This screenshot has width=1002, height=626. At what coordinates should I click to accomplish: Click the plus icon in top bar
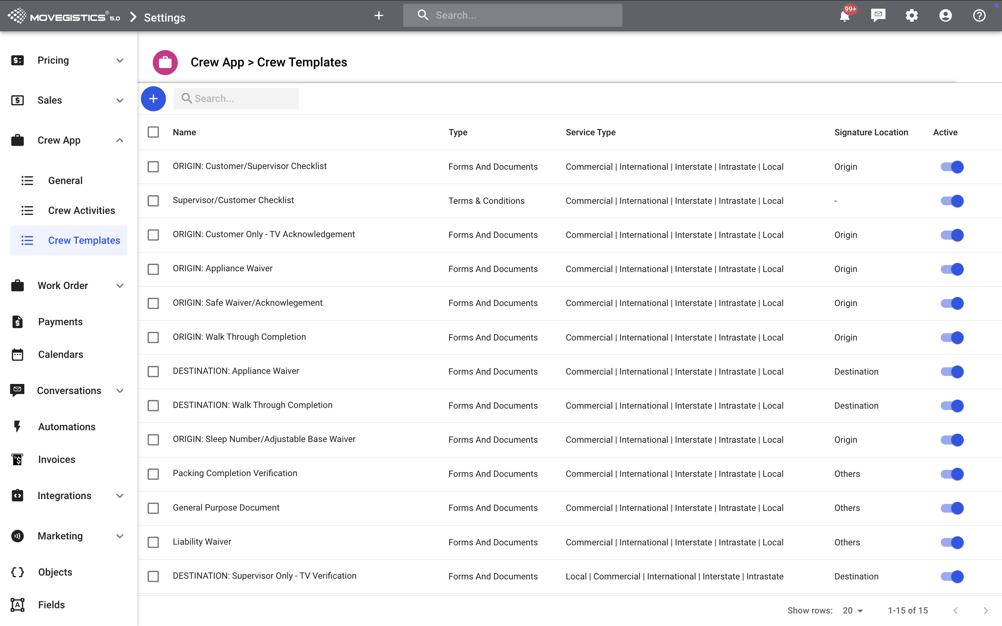click(379, 16)
